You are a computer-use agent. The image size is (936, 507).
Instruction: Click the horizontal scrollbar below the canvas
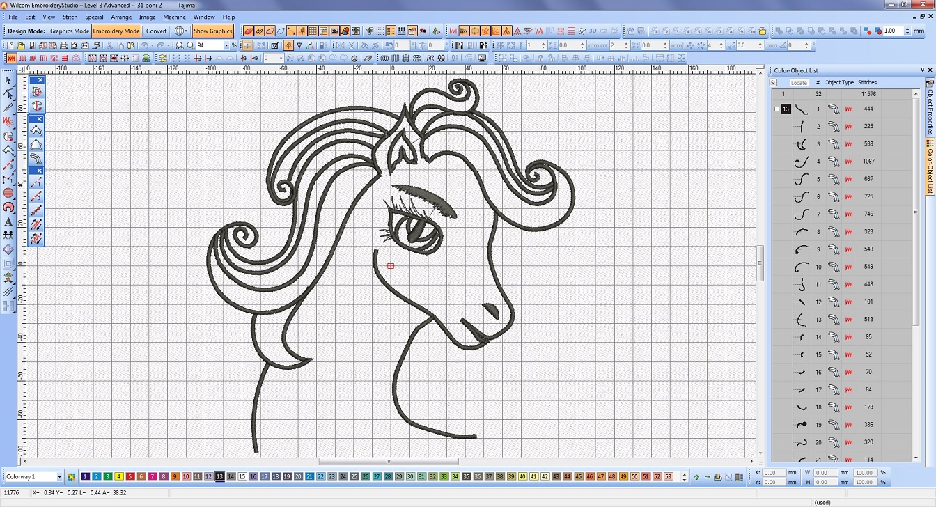[x=389, y=461]
